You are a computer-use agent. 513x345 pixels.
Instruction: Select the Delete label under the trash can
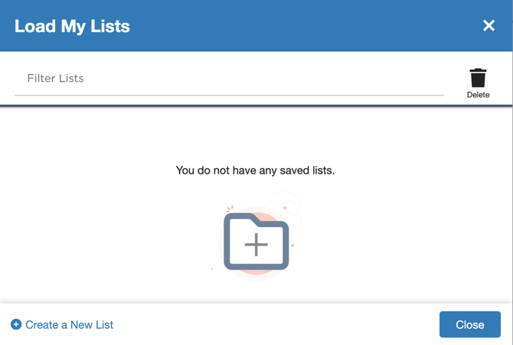478,95
